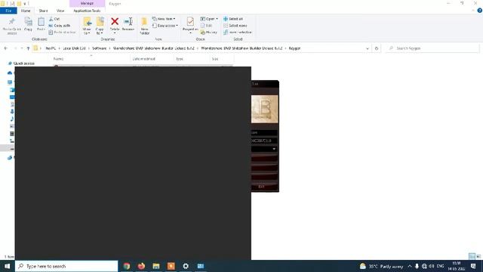This screenshot has height=272, width=483.
Task: Open Chrome from the taskbar
Action: pyautogui.click(x=126, y=266)
